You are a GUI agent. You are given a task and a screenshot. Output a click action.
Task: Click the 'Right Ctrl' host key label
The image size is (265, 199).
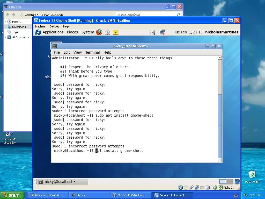click(x=229, y=188)
